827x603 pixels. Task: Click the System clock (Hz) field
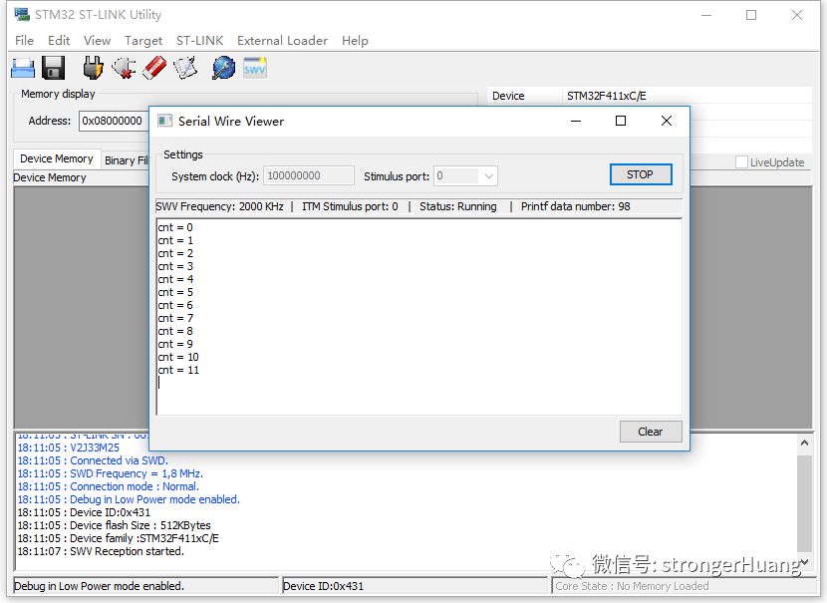pos(309,175)
